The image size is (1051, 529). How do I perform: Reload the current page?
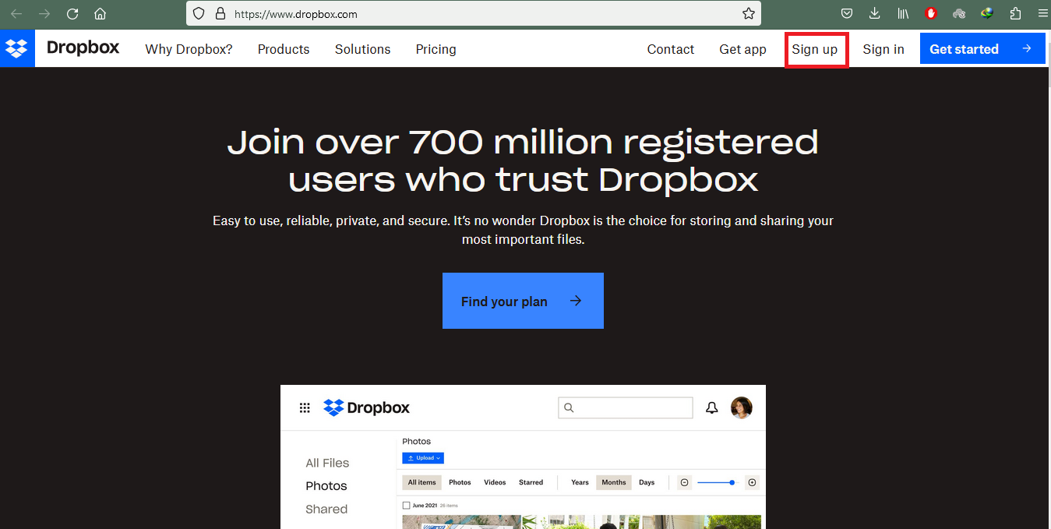pyautogui.click(x=72, y=13)
